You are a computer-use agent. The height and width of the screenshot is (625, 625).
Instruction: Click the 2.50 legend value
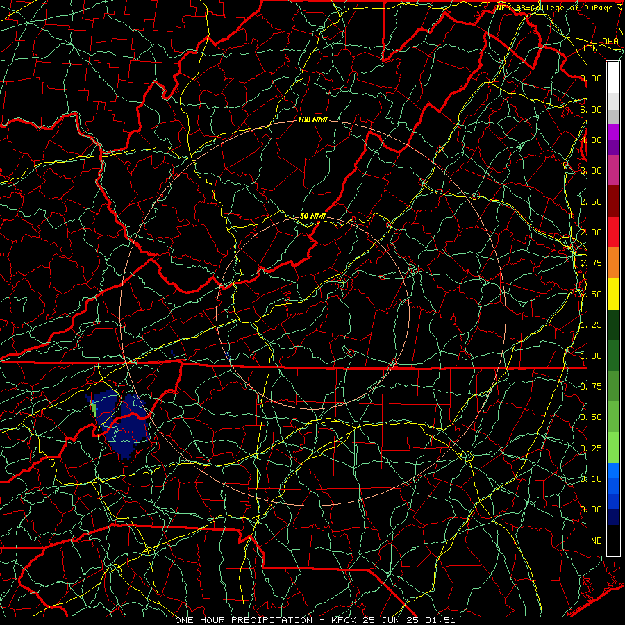point(591,201)
